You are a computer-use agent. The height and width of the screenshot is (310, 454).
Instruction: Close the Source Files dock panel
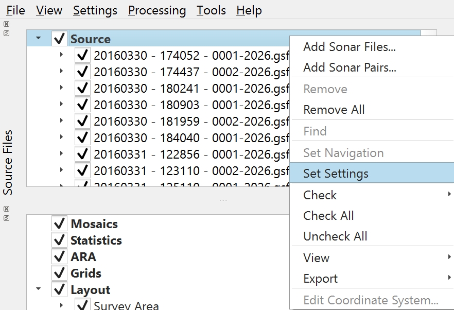pyautogui.click(x=6, y=24)
